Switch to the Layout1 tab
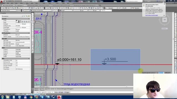 point(47,87)
